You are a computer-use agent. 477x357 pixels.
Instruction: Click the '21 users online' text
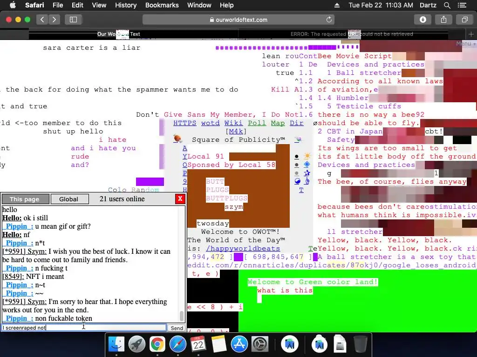pyautogui.click(x=122, y=199)
